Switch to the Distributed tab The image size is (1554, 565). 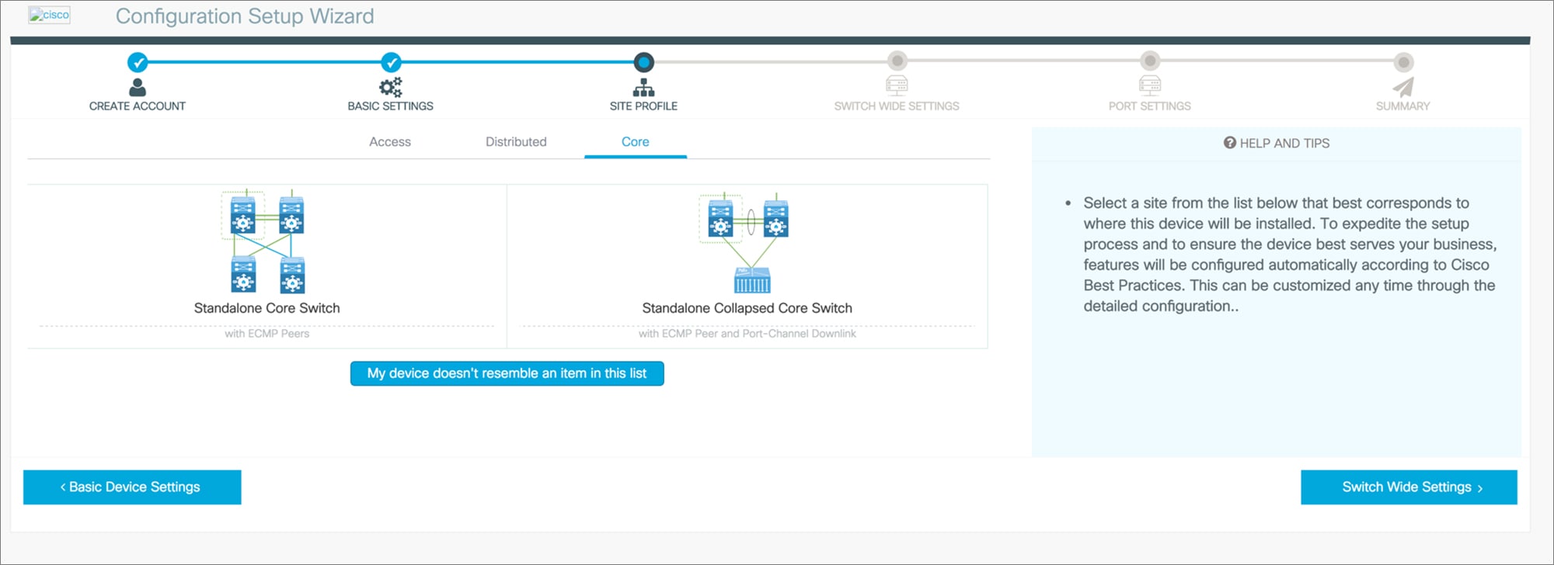point(516,142)
